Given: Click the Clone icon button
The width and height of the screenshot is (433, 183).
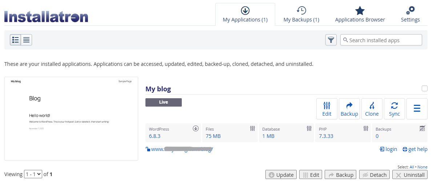Looking at the screenshot, I should point(372,109).
